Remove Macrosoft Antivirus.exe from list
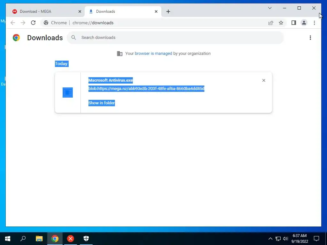This screenshot has width=327, height=245. (263, 80)
